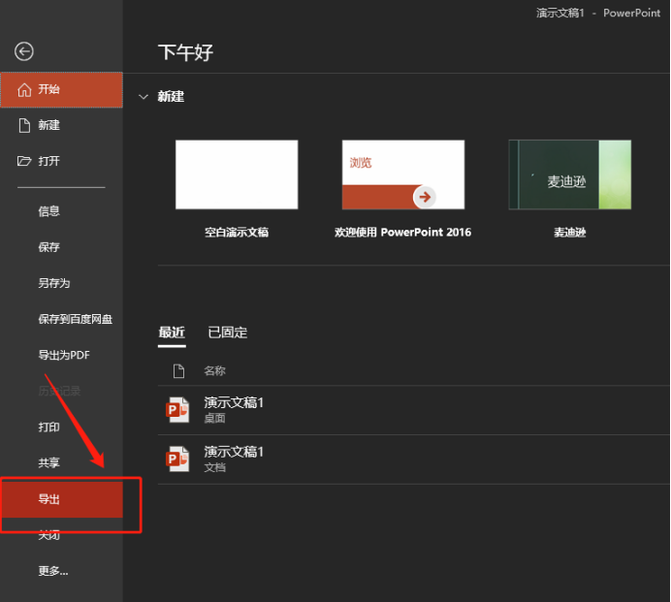Click the 欢迎使用 PowerPoint 2016 caption
The width and height of the screenshot is (671, 602).
pos(403,233)
